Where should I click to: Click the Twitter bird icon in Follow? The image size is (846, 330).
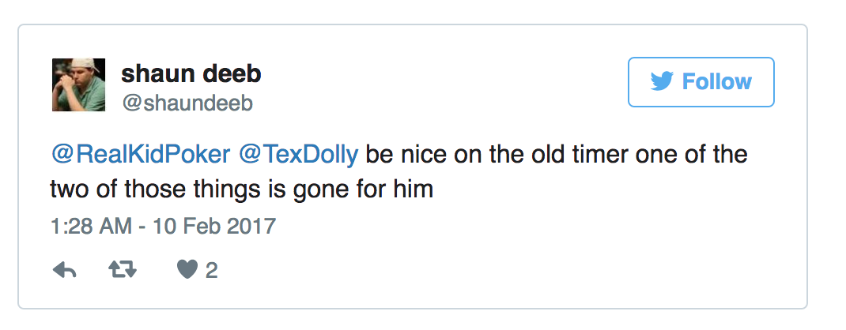click(x=662, y=82)
